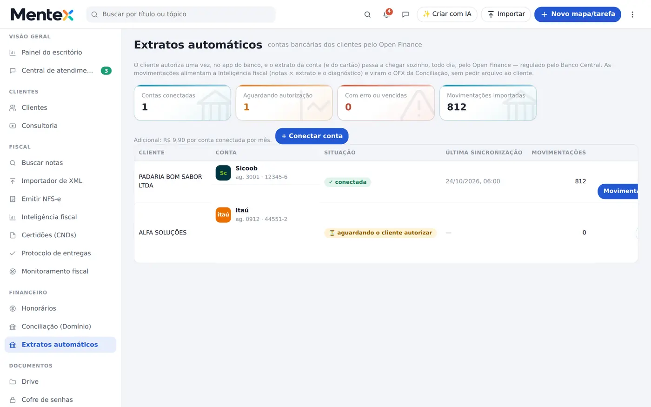The height and width of the screenshot is (407, 651).
Task: Click 'aguardando o cliente autorizar' badge
Action: tap(380, 233)
